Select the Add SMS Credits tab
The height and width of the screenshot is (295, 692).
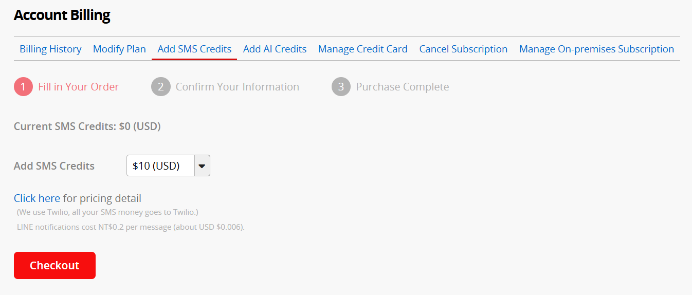click(194, 49)
